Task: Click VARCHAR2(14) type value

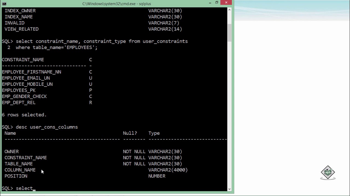Action: tap(165, 29)
